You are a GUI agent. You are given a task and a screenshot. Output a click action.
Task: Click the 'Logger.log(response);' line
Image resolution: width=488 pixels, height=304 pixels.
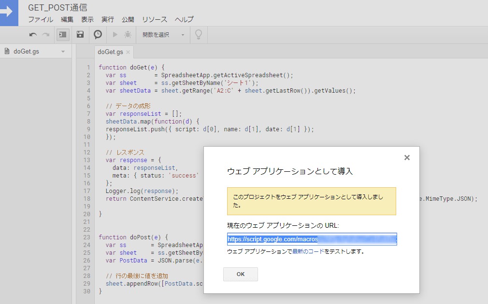point(142,191)
